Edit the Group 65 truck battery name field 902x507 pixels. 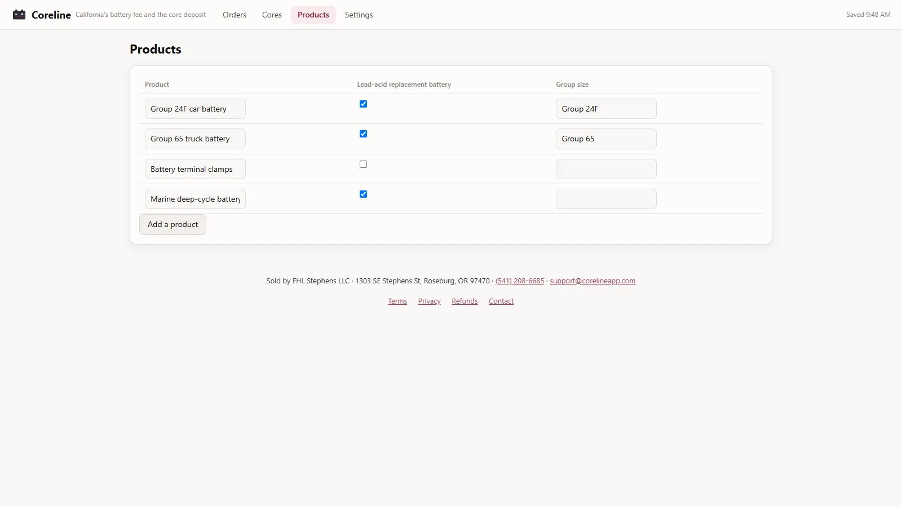195,139
